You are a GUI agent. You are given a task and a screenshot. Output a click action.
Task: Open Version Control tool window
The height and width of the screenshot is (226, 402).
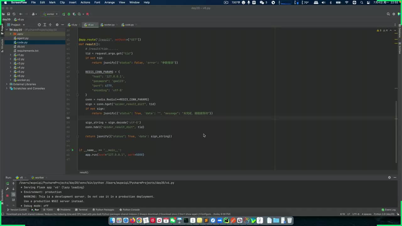[x=17, y=210]
